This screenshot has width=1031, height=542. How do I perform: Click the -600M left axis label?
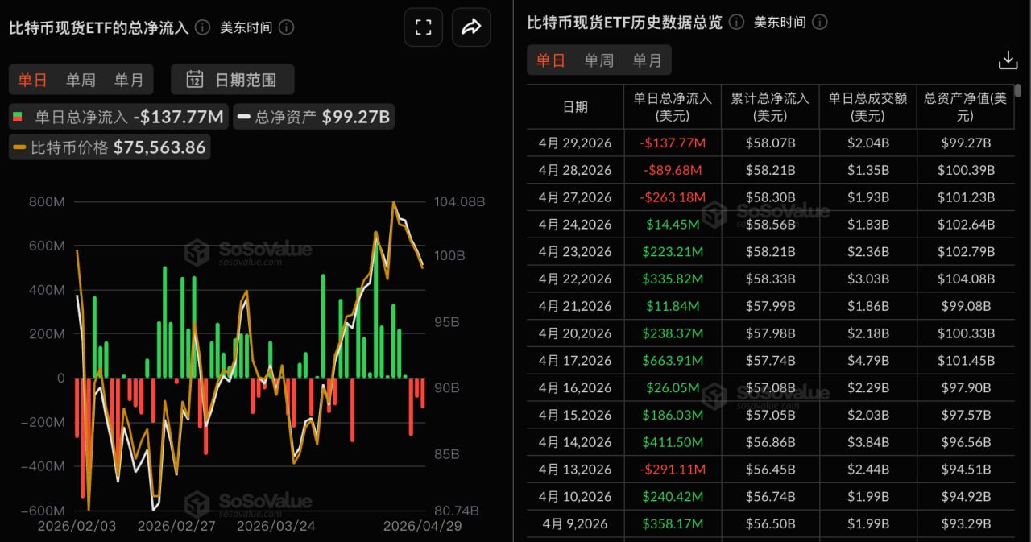[44, 510]
